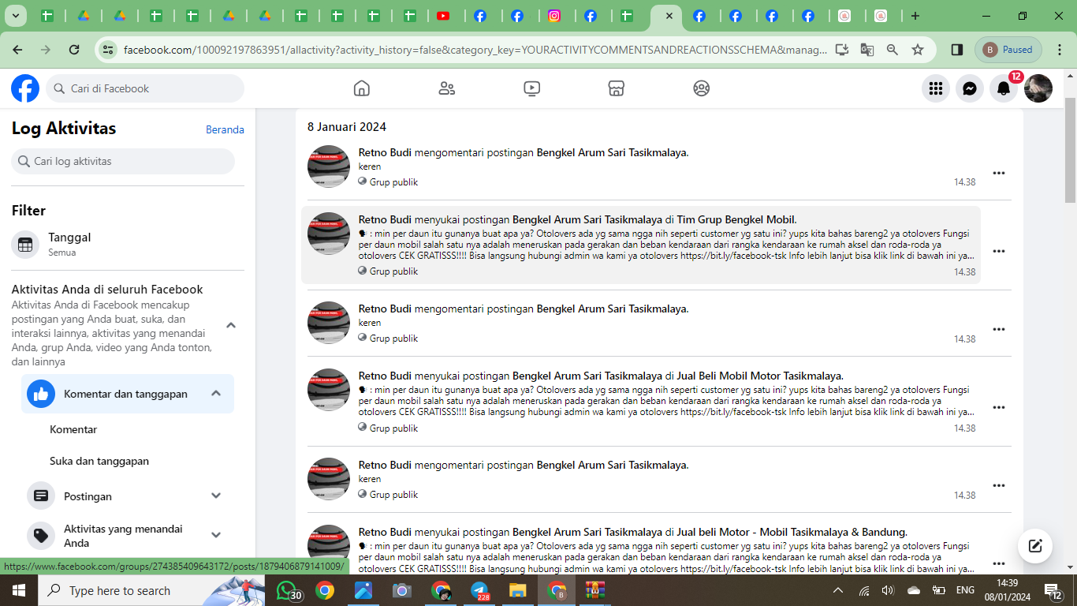Open the Marketplace storefront icon

[617, 88]
